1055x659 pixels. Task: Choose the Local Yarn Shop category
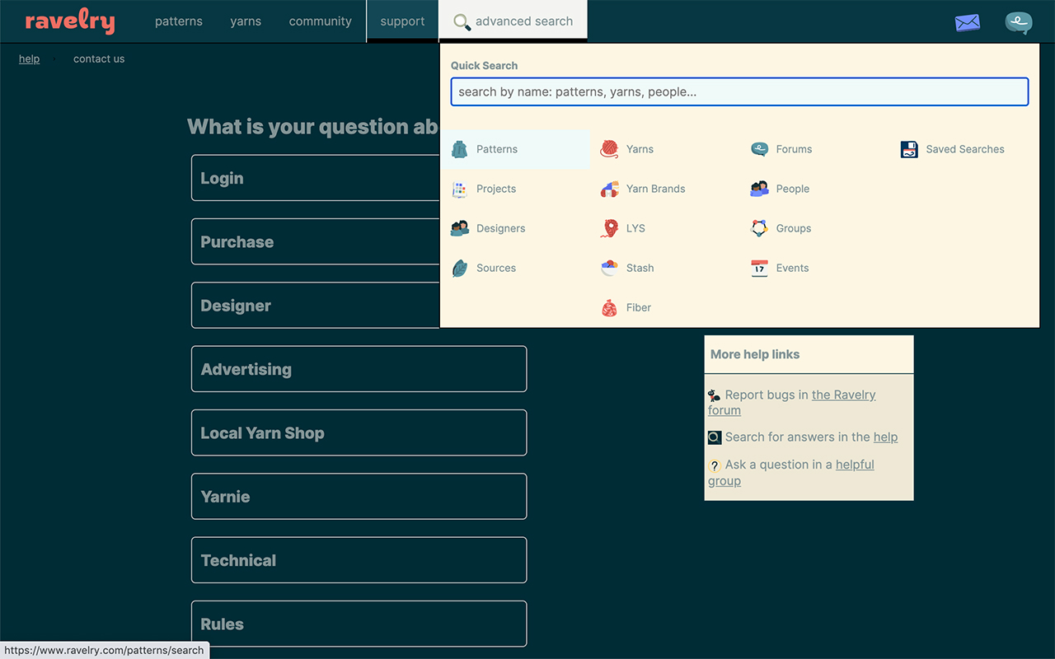pos(359,432)
